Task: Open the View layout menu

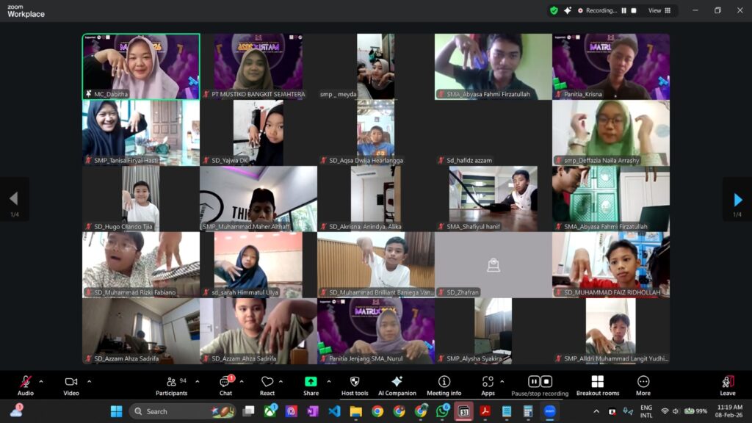Action: coord(658,10)
